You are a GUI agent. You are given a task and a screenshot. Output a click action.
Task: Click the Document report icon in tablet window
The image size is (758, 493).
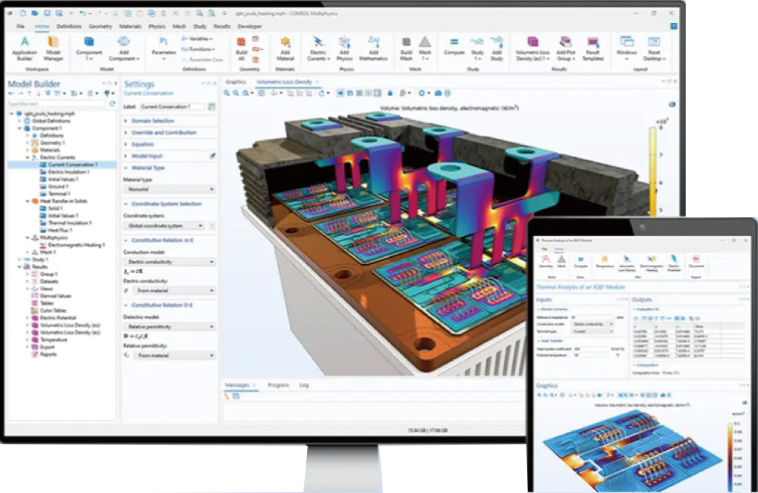(x=696, y=261)
